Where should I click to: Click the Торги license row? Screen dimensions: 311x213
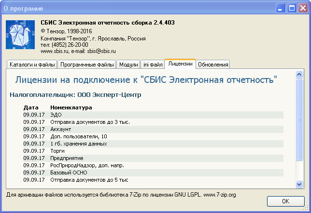tap(153, 151)
